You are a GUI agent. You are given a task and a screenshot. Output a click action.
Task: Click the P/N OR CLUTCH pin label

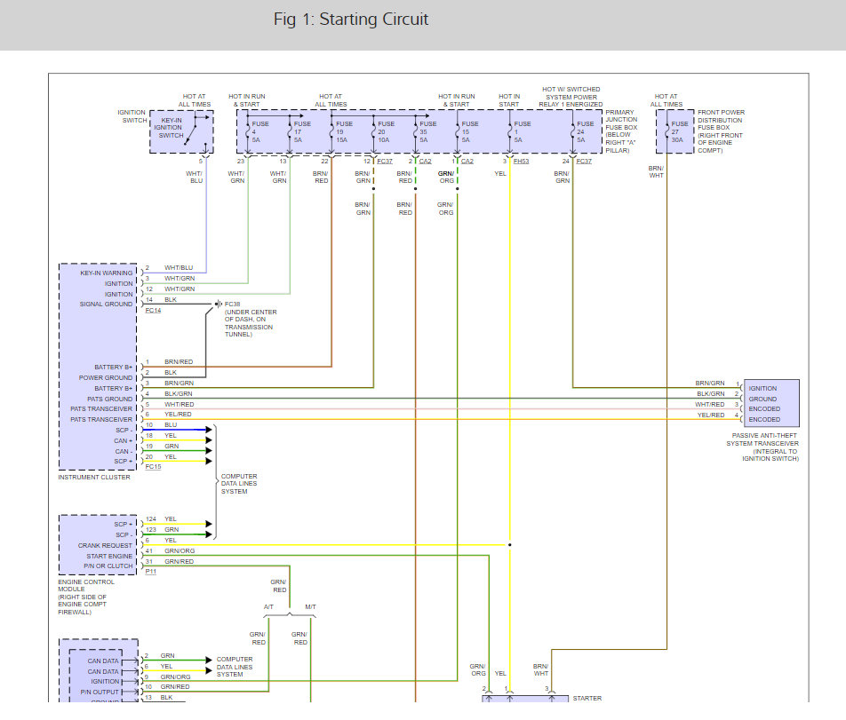tap(108, 566)
